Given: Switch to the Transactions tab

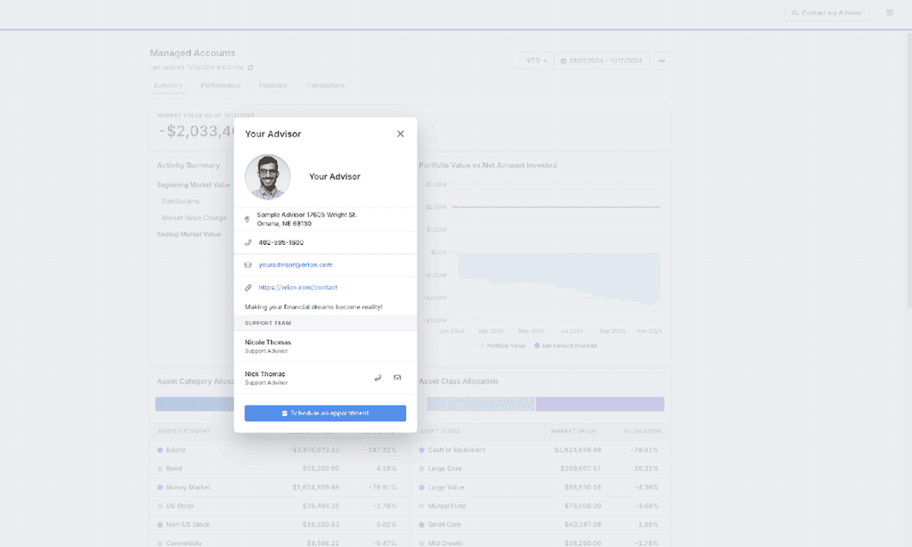Looking at the screenshot, I should coord(325,86).
